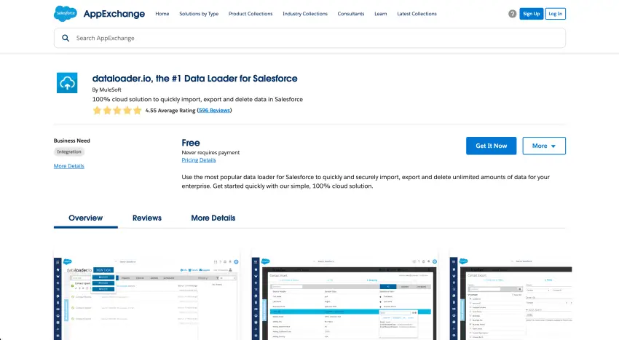Click the dataloader.io cloud upload app icon
The height and width of the screenshot is (340, 619).
click(x=67, y=83)
